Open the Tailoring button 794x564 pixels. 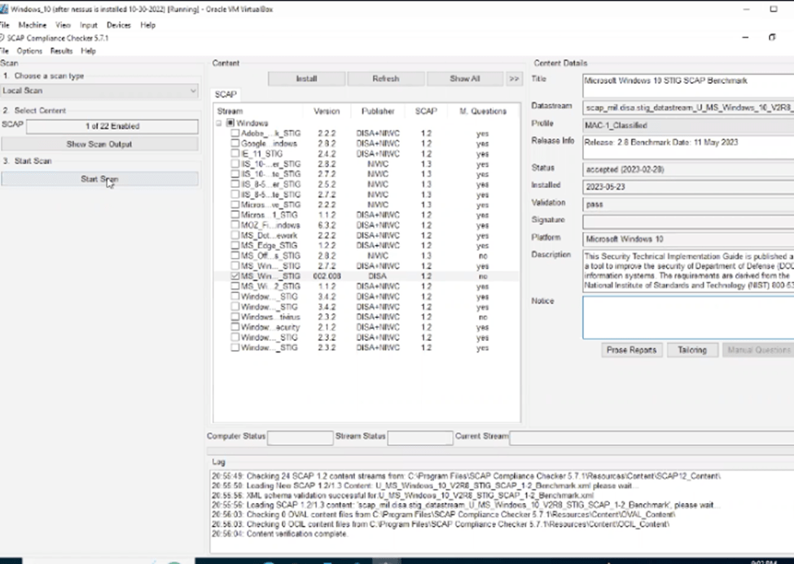tap(691, 350)
